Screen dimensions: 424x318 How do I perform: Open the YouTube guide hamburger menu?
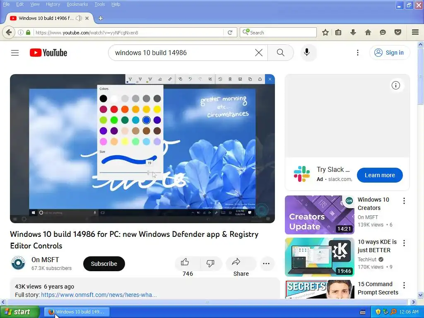click(15, 53)
